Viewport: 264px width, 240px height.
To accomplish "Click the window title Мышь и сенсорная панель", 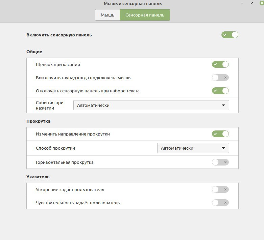I will [x=133, y=4].
